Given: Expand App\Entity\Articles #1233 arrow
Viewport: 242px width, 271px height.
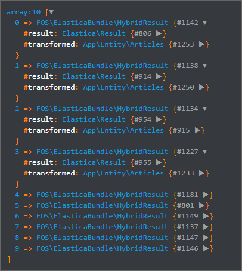Looking at the screenshot, I should [201, 173].
